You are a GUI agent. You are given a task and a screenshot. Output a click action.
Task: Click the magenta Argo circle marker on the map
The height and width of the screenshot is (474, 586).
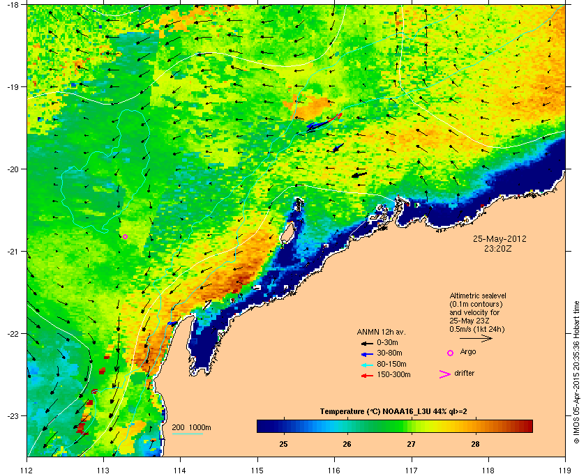click(x=125, y=236)
